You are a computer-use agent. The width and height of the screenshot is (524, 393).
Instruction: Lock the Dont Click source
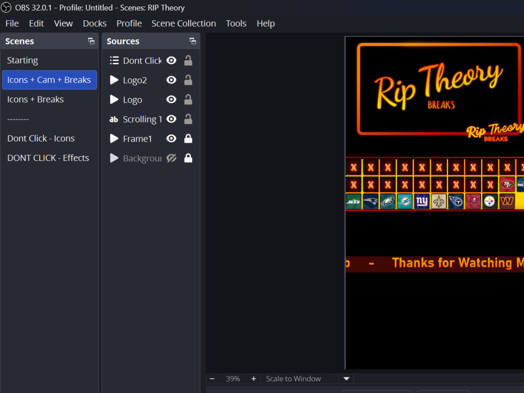click(188, 60)
